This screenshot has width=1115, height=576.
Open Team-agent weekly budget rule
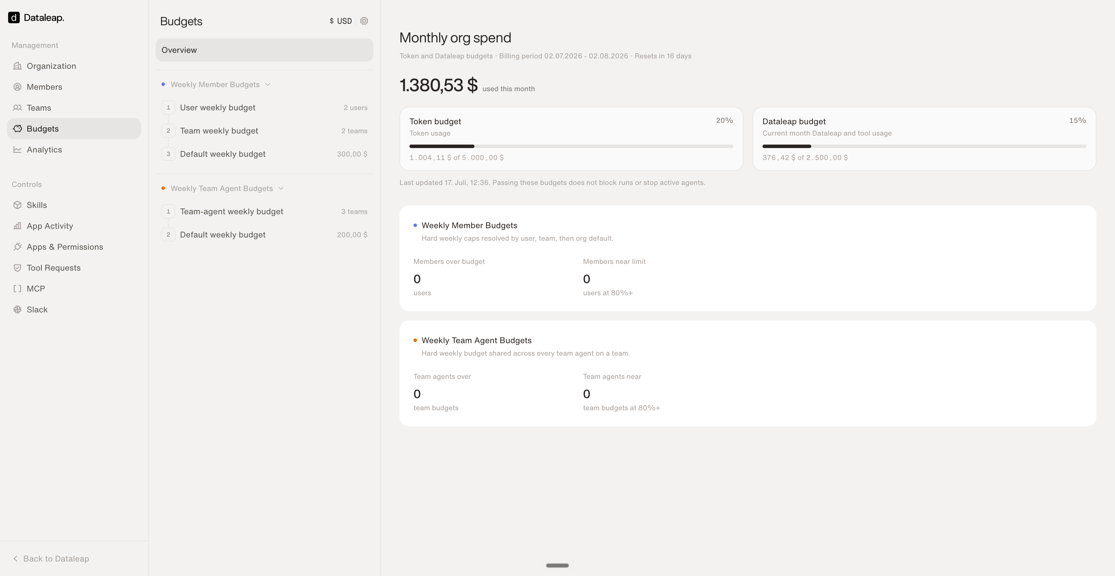point(265,212)
